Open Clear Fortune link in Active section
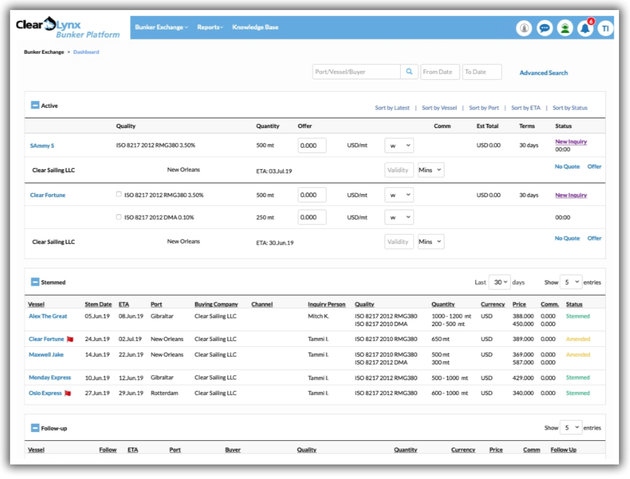 coord(48,195)
